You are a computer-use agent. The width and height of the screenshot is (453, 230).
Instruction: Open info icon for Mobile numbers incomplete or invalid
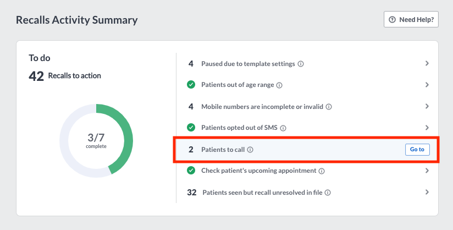point(329,107)
